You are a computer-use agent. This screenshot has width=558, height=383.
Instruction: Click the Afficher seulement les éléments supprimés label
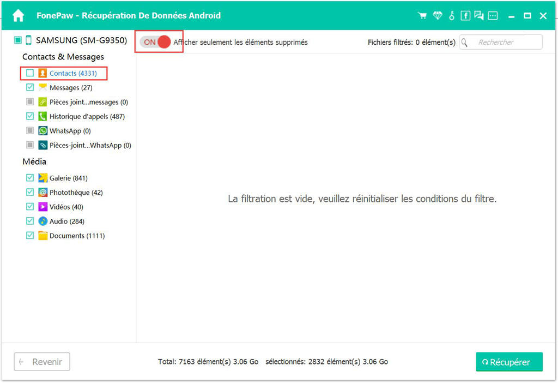coord(240,43)
